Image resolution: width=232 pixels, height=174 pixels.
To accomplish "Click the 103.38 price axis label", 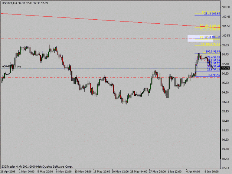I will (x=226, y=7).
